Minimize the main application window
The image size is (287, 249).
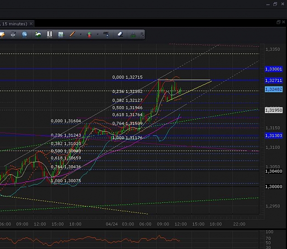(268, 5)
